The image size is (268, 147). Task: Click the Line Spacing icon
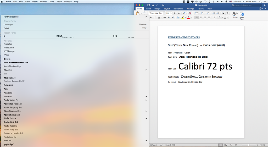click(x=214, y=18)
